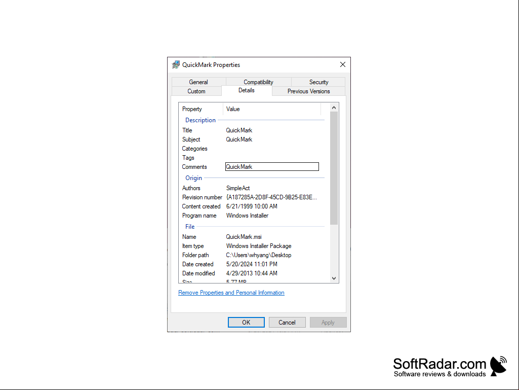Viewport: 519px width, 390px height.
Task: Open Remove Properties and Personal Information link
Action: [231, 293]
